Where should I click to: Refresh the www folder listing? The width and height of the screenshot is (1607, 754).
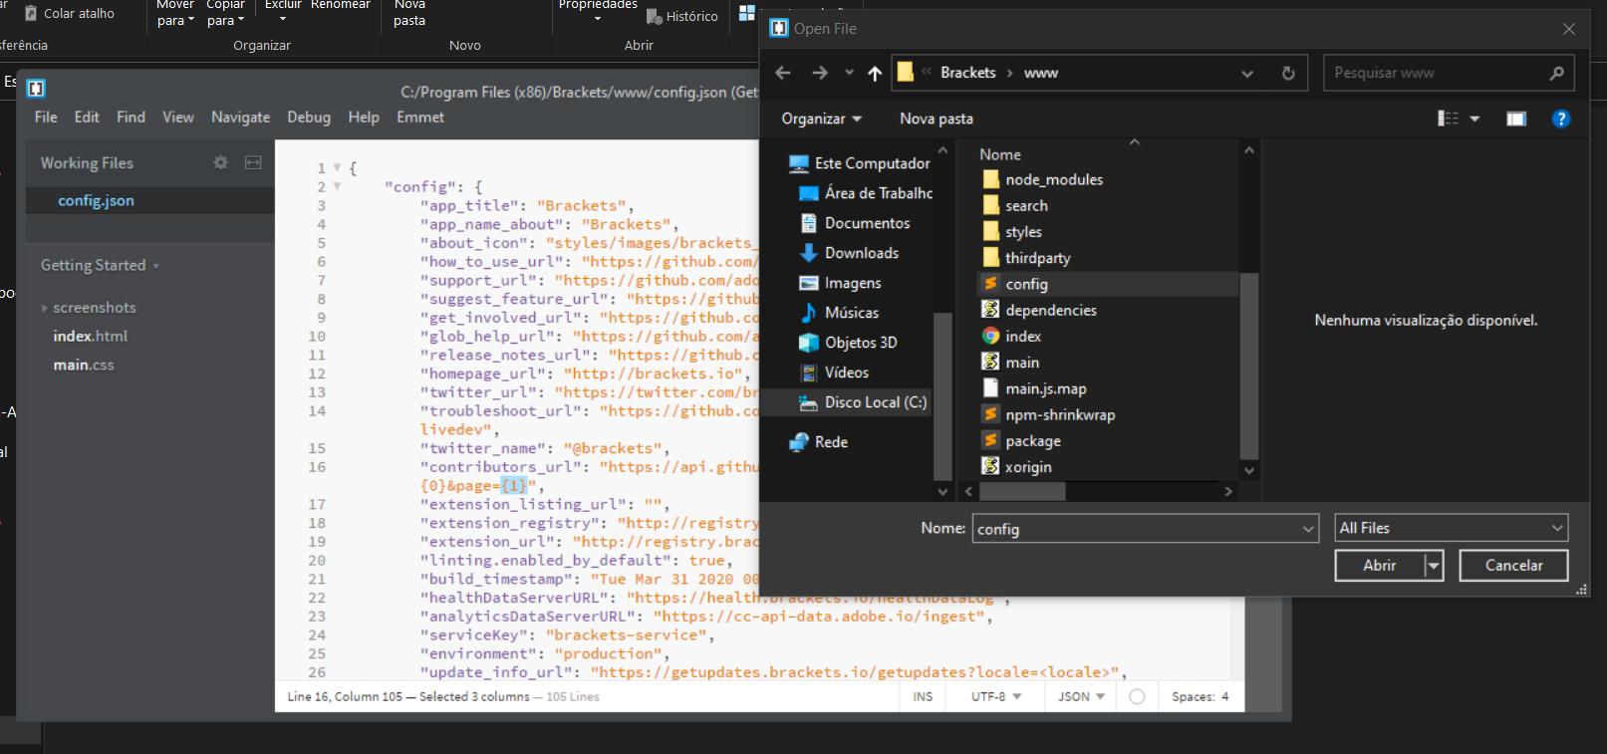coord(1288,73)
